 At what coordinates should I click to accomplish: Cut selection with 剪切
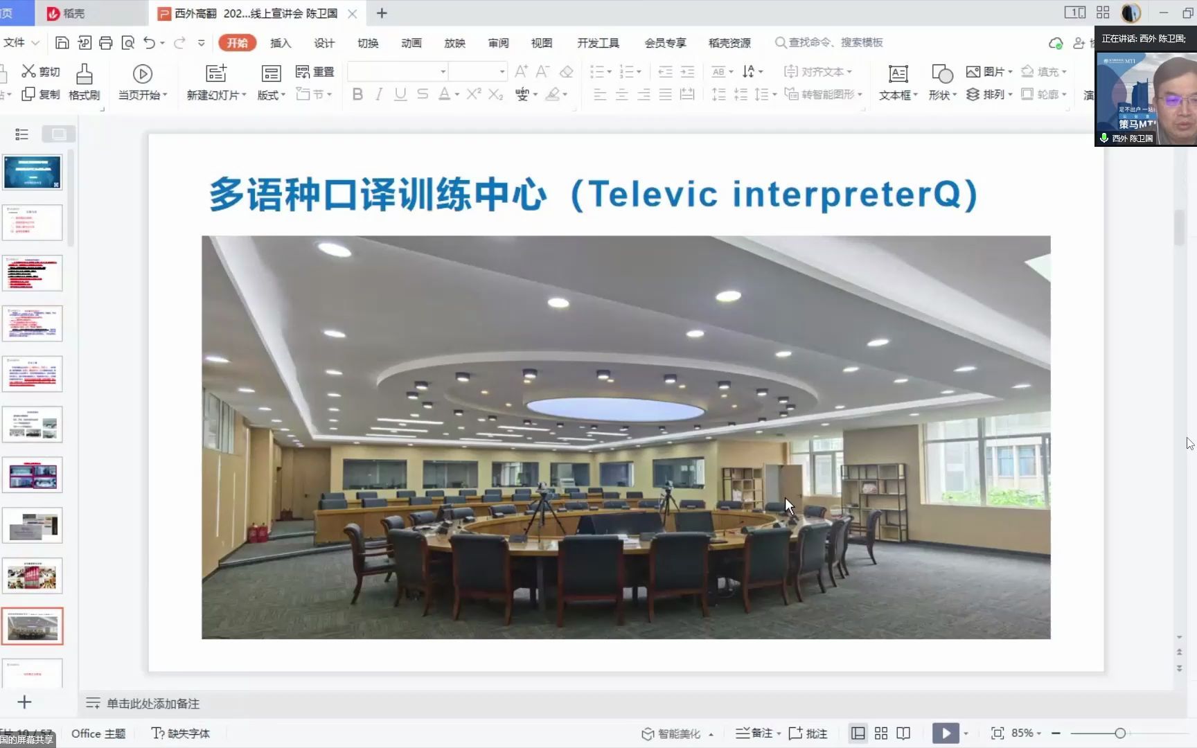[41, 71]
